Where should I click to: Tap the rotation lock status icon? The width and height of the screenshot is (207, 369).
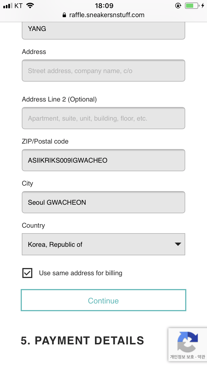click(178, 6)
